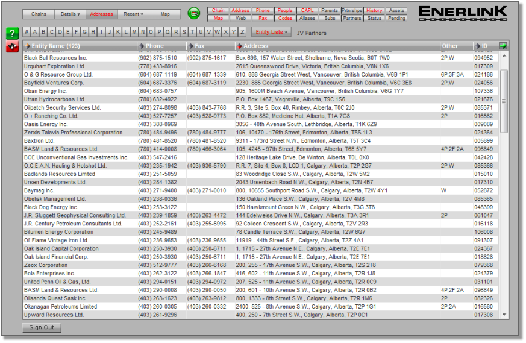Filter entities by letter G
Viewport: 526px width, 343px height.
tap(84, 32)
